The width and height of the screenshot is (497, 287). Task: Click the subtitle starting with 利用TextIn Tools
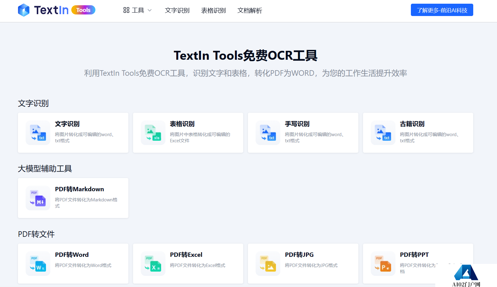point(245,73)
